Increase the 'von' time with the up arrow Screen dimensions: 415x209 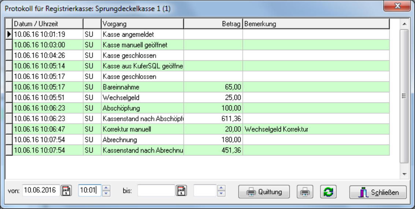click(x=106, y=188)
